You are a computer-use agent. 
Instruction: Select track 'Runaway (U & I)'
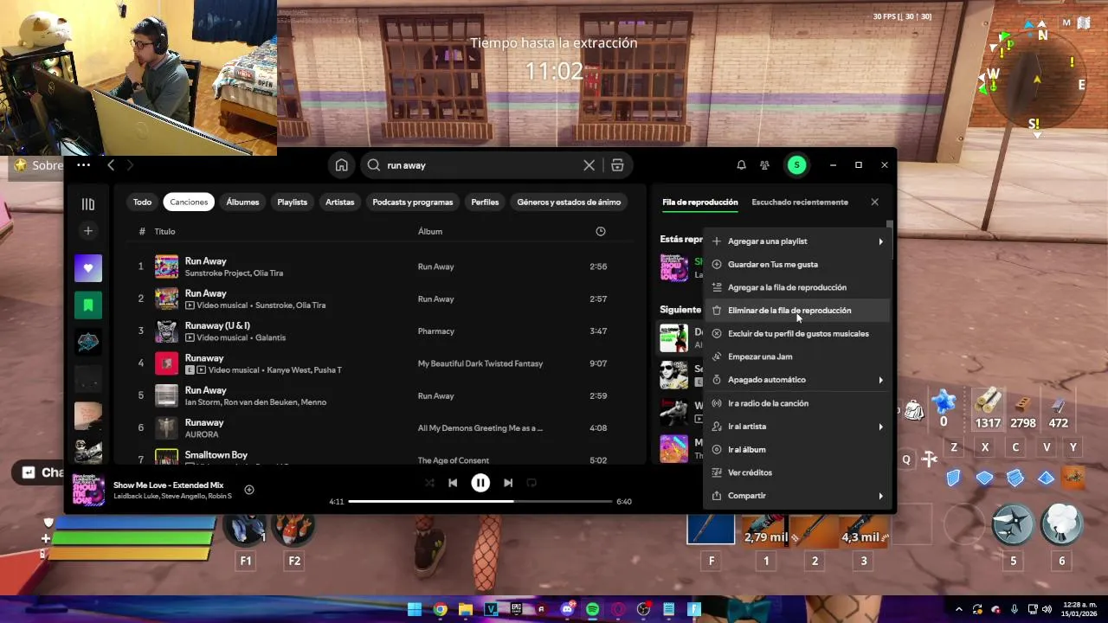(217, 325)
